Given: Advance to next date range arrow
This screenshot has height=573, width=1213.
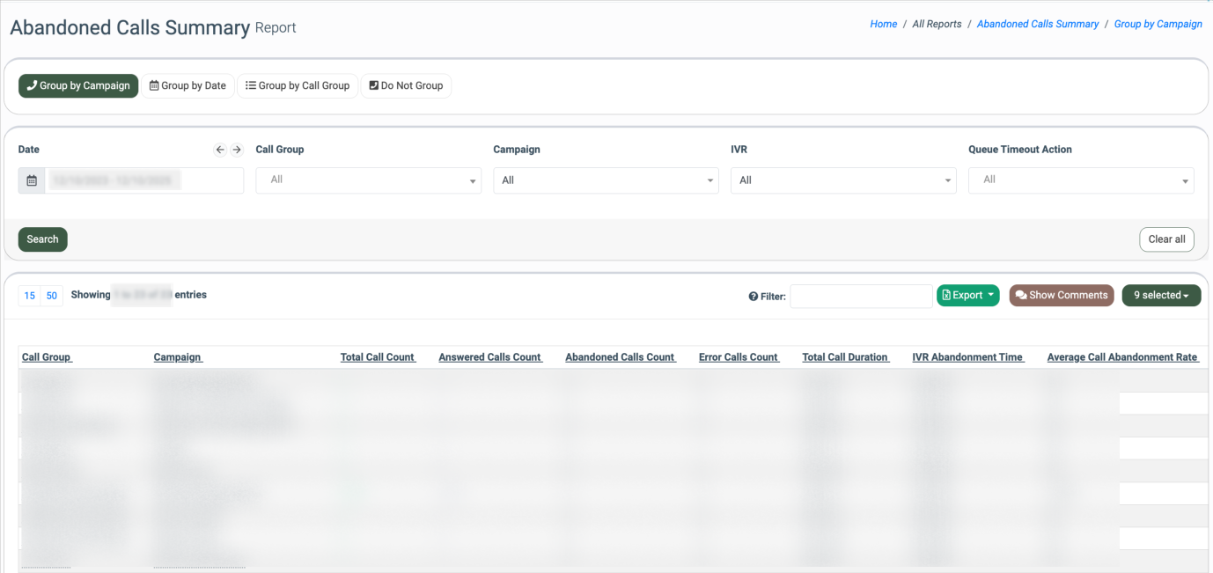Looking at the screenshot, I should [237, 150].
